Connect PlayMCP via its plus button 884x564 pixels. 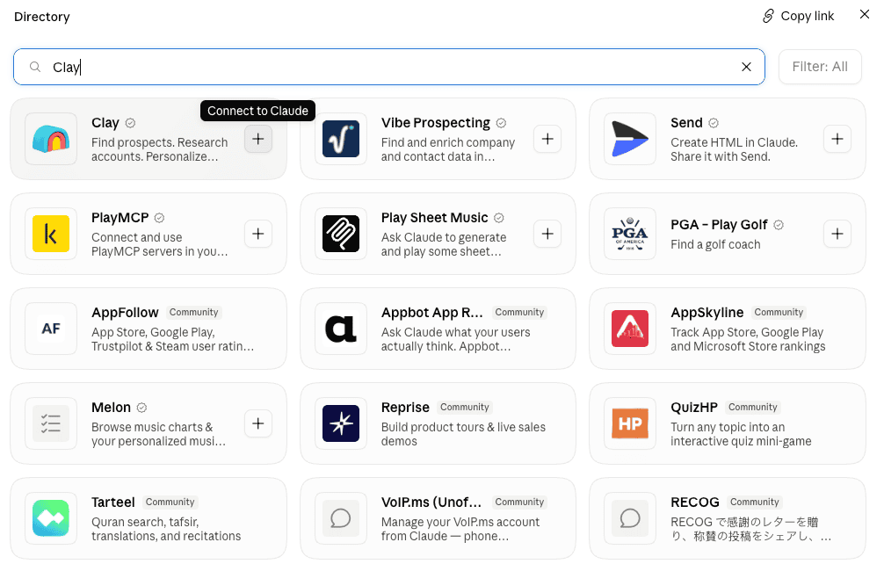click(x=258, y=234)
